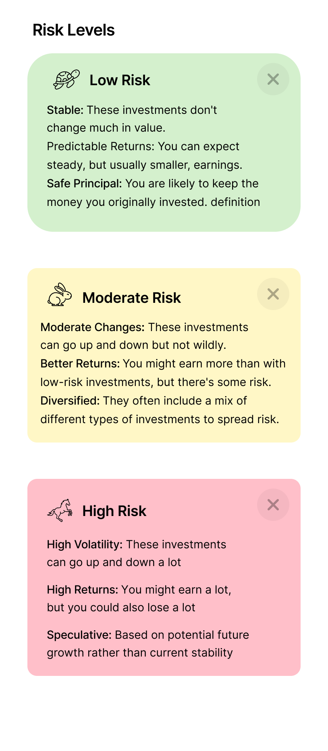Close the High Risk card
The width and height of the screenshot is (328, 751).
point(273,505)
